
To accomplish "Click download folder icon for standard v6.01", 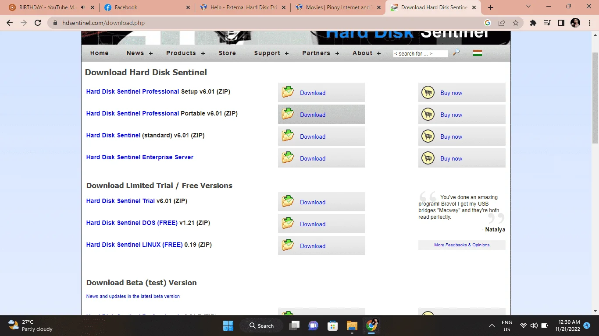I will pyautogui.click(x=288, y=136).
